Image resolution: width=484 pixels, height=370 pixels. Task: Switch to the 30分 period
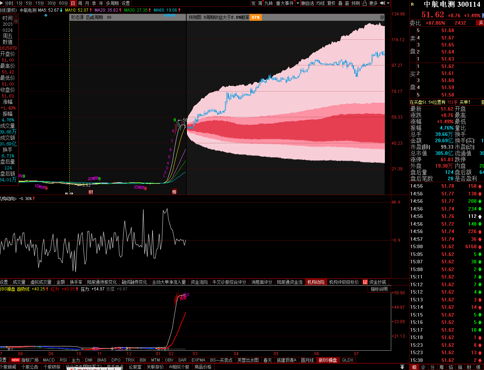click(52, 3)
